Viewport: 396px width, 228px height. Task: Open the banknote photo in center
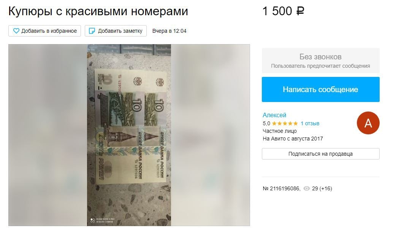click(129, 135)
